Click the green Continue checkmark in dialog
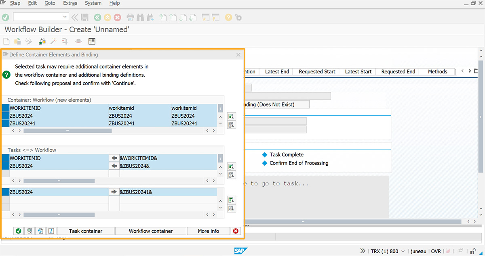The width and height of the screenshot is (485, 256). pyautogui.click(x=18, y=231)
